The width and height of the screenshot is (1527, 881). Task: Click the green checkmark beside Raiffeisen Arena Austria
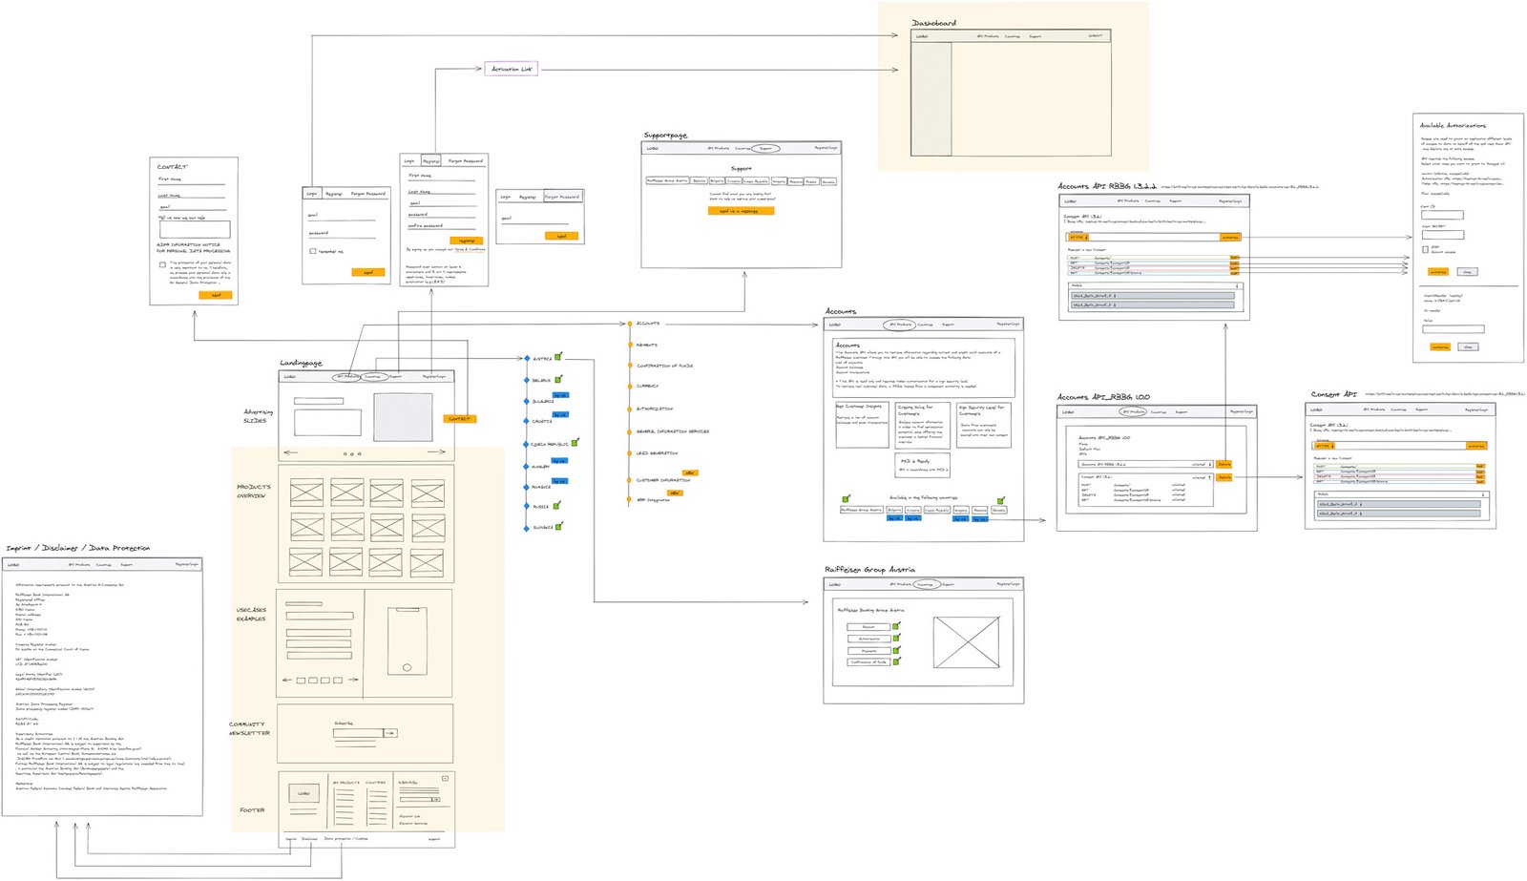(x=846, y=499)
